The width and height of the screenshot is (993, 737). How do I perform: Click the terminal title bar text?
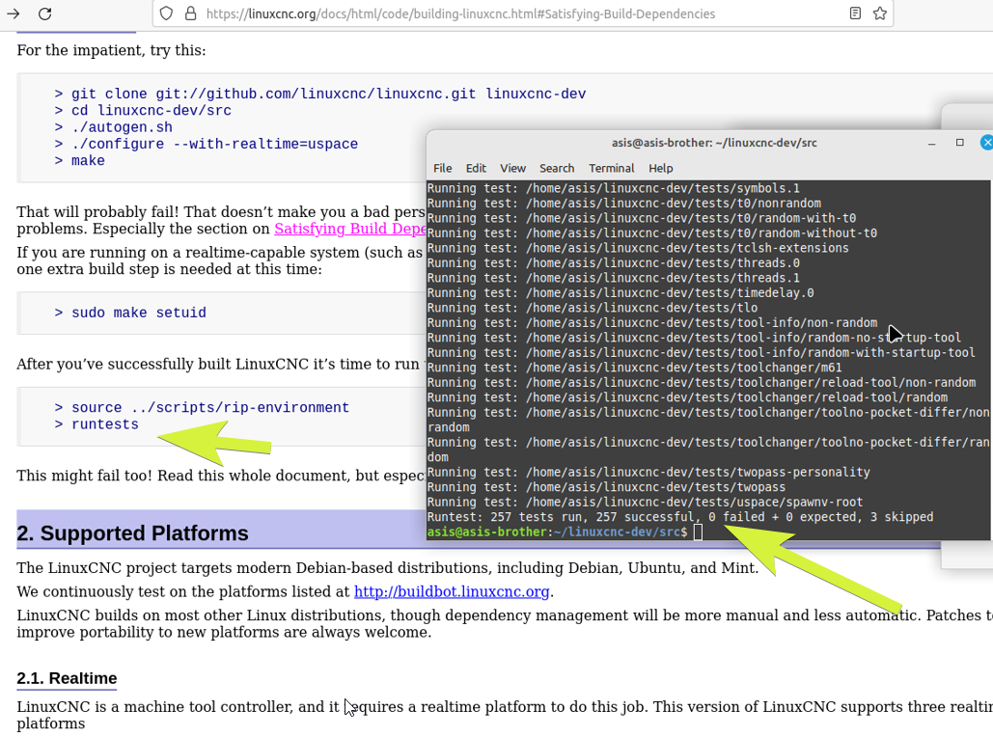click(714, 143)
